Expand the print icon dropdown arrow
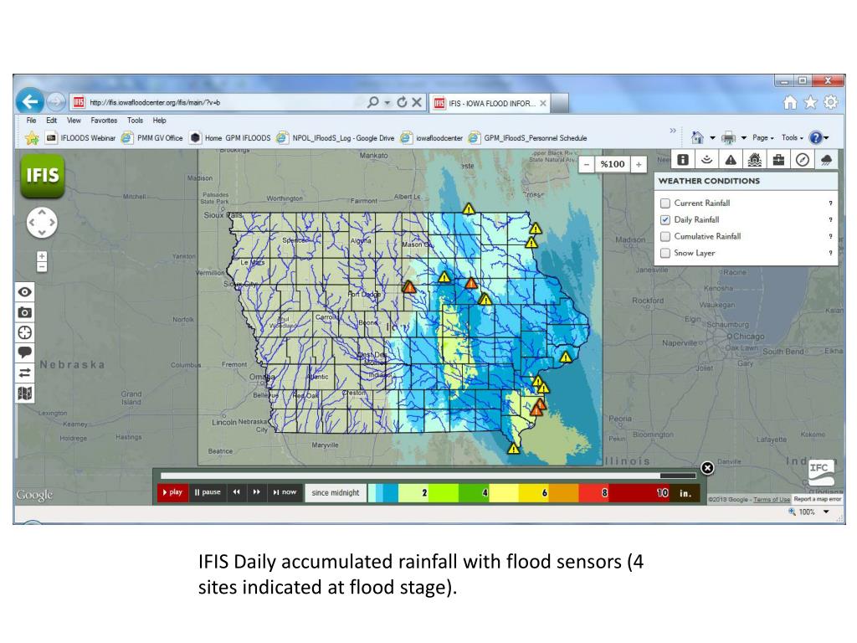This screenshot has height=643, width=857. (743, 138)
